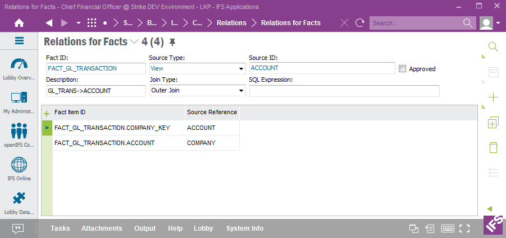Toggle the hamburger navigator menu
The height and width of the screenshot is (238, 506).
coord(19,41)
